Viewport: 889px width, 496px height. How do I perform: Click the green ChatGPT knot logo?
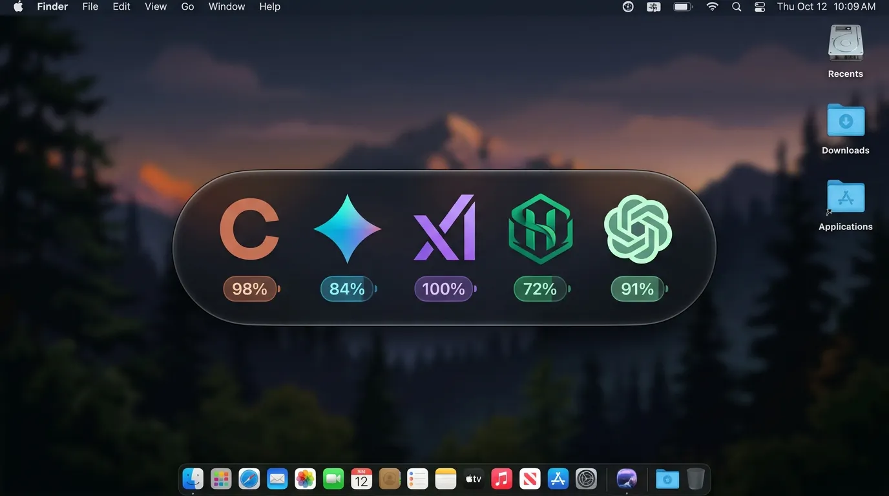click(638, 229)
